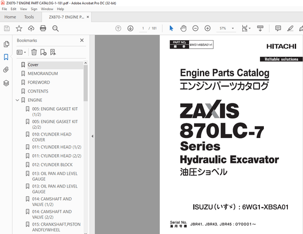Click the Save file icon
This screenshot has width=303, height=234.
click(7, 28)
